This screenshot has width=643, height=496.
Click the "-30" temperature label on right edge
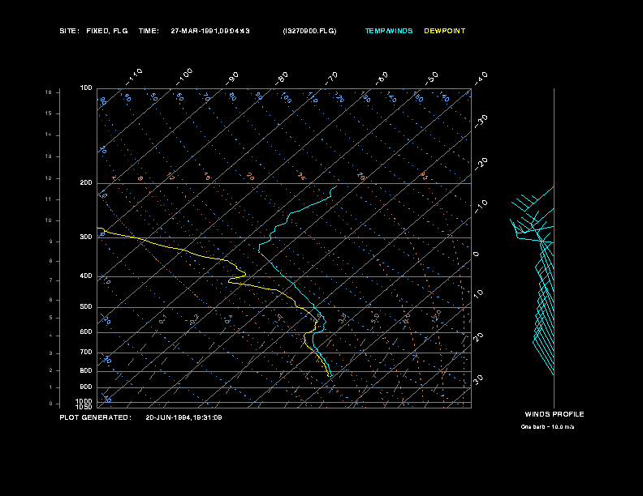point(481,121)
